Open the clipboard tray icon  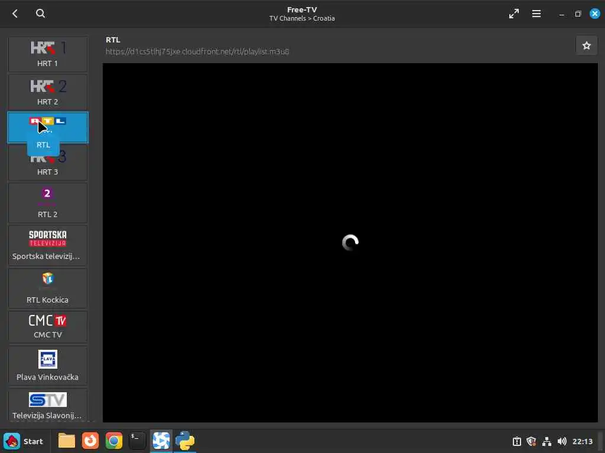[516, 441]
